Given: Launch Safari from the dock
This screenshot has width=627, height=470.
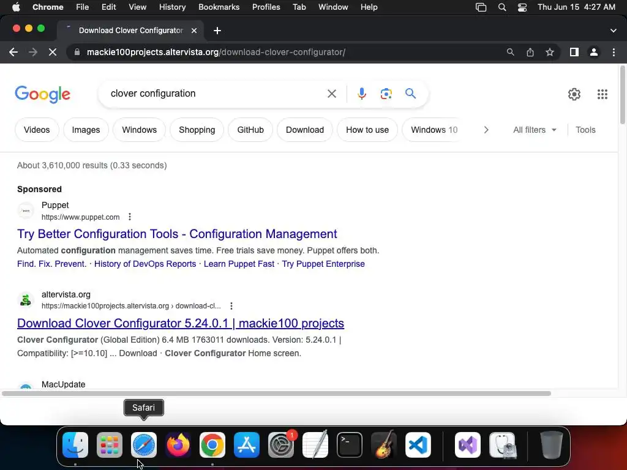Looking at the screenshot, I should [x=144, y=444].
